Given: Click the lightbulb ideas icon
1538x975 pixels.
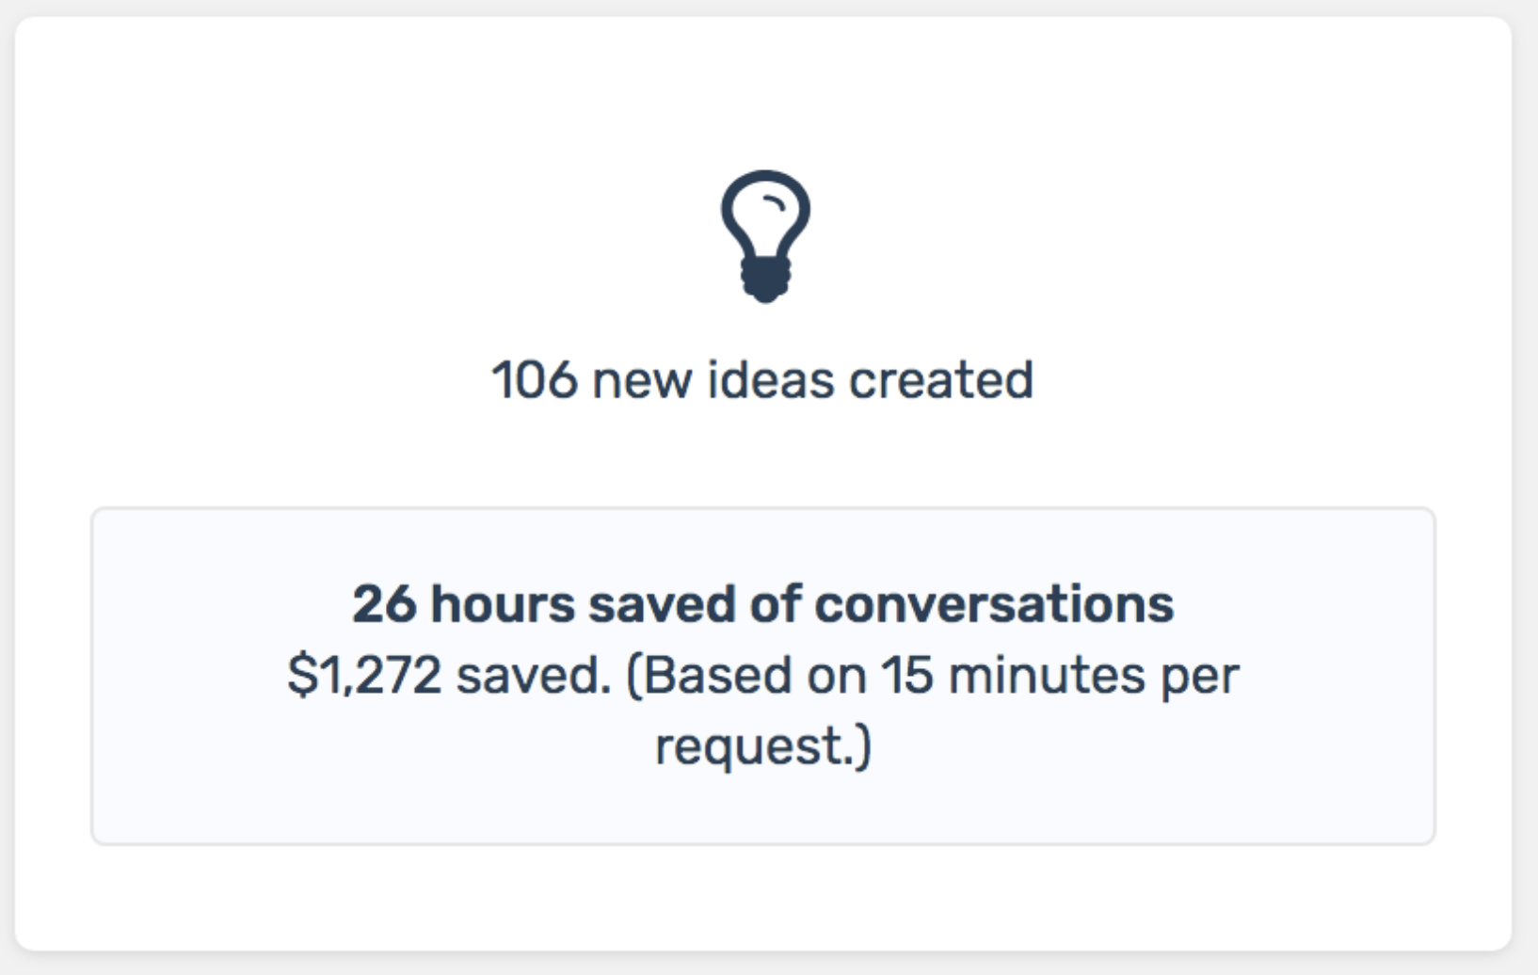Looking at the screenshot, I should tap(765, 236).
